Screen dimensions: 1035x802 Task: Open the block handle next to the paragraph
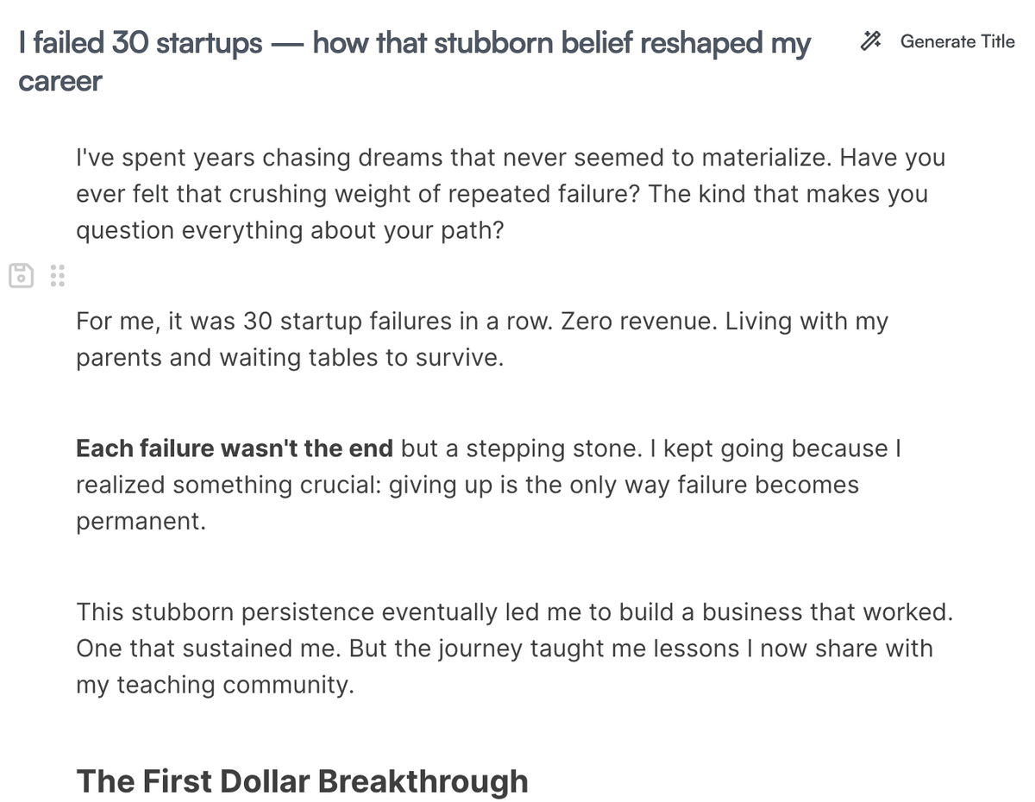57,275
